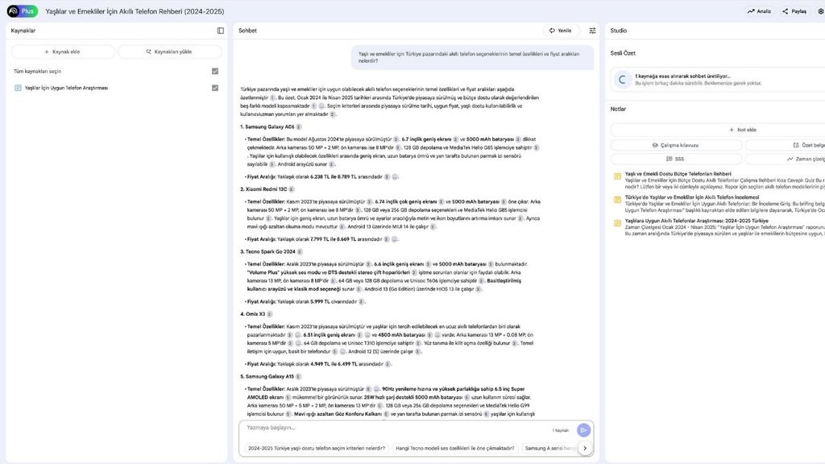Click Yenile to refresh the chat
Image resolution: width=825 pixels, height=464 pixels.
coord(561,29)
